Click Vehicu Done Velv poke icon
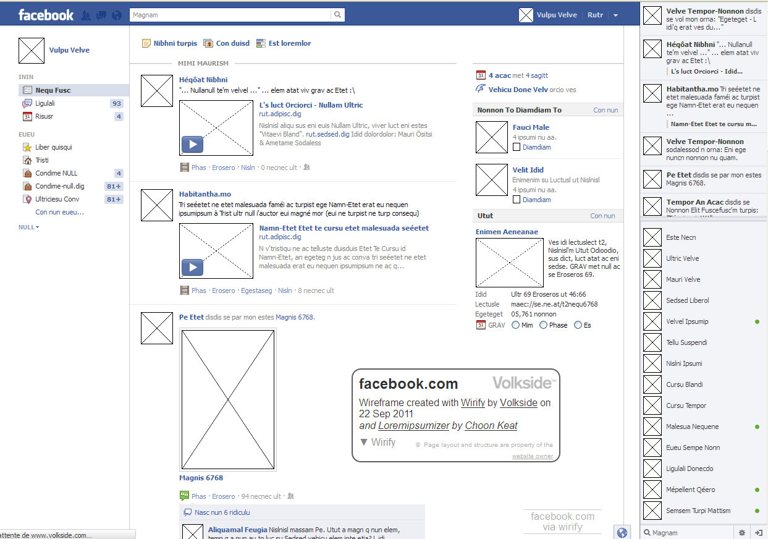The image size is (768, 539). pyautogui.click(x=481, y=90)
